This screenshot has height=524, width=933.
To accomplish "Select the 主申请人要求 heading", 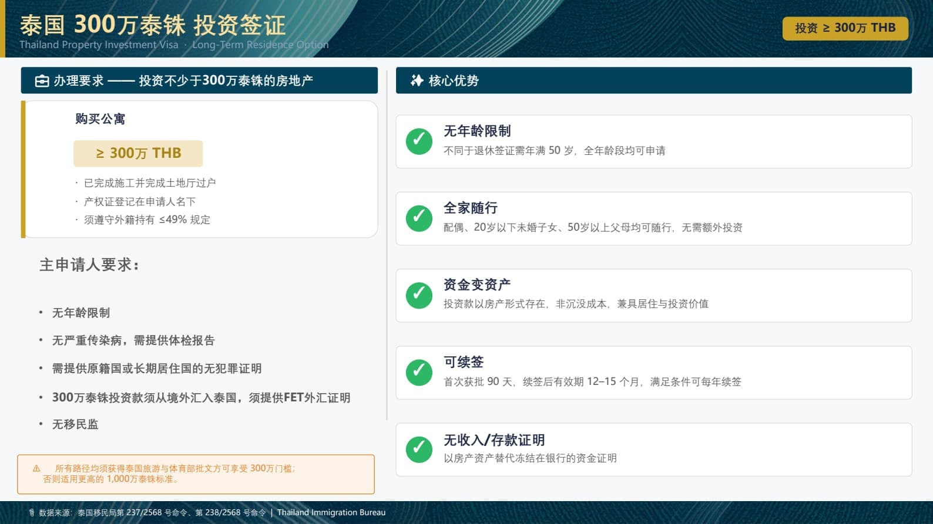I will (89, 265).
